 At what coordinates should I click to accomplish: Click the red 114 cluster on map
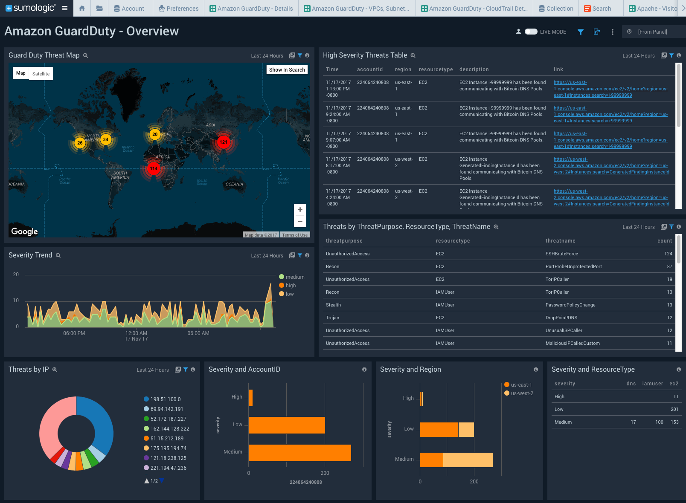coord(154,168)
